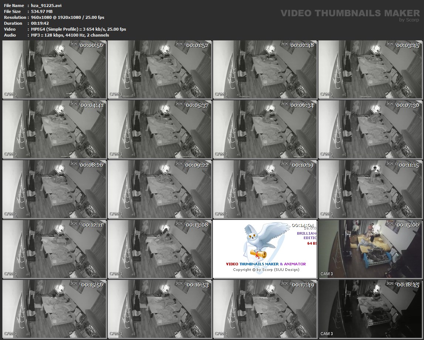
Task: Select the MP3 128 kbps audio info
Action: [x=70, y=35]
